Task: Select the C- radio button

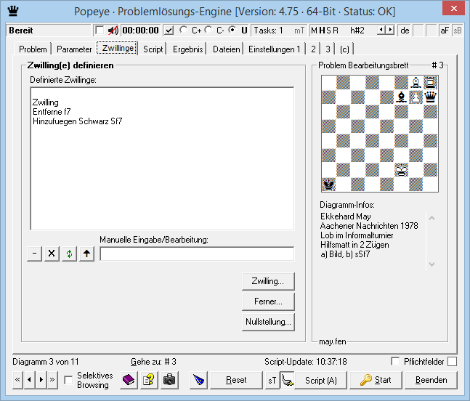Action: pyautogui.click(x=208, y=30)
